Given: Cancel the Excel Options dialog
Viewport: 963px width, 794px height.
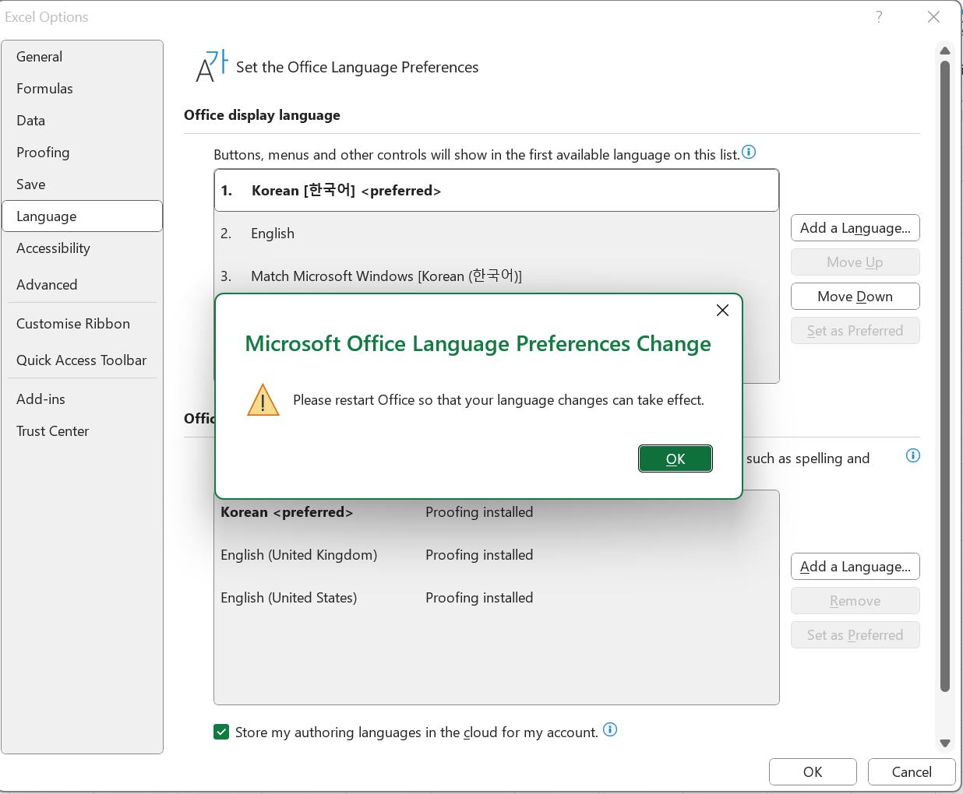Looking at the screenshot, I should [912, 772].
